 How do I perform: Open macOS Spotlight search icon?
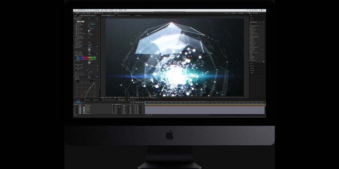tap(259, 10)
